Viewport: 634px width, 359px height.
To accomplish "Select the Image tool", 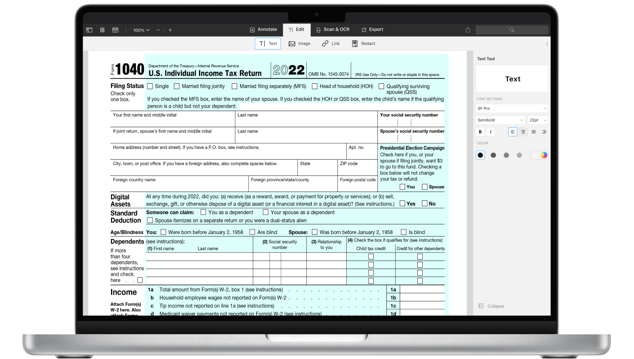I will [299, 43].
